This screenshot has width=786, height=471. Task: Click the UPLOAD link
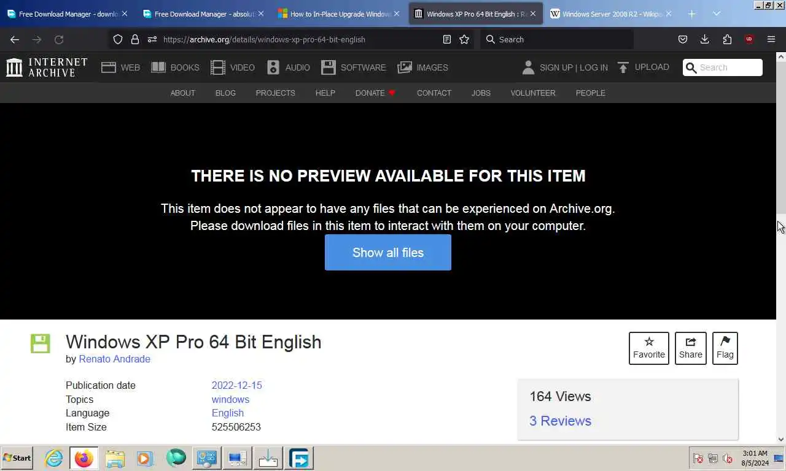tap(644, 67)
